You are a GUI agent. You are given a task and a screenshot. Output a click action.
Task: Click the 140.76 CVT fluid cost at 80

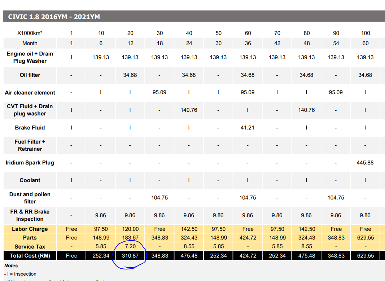(306, 110)
